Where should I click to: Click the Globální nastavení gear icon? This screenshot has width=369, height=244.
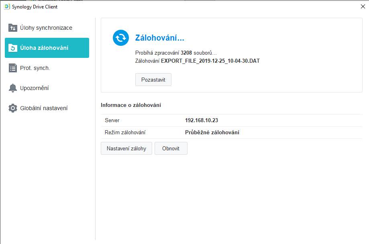pos(13,108)
